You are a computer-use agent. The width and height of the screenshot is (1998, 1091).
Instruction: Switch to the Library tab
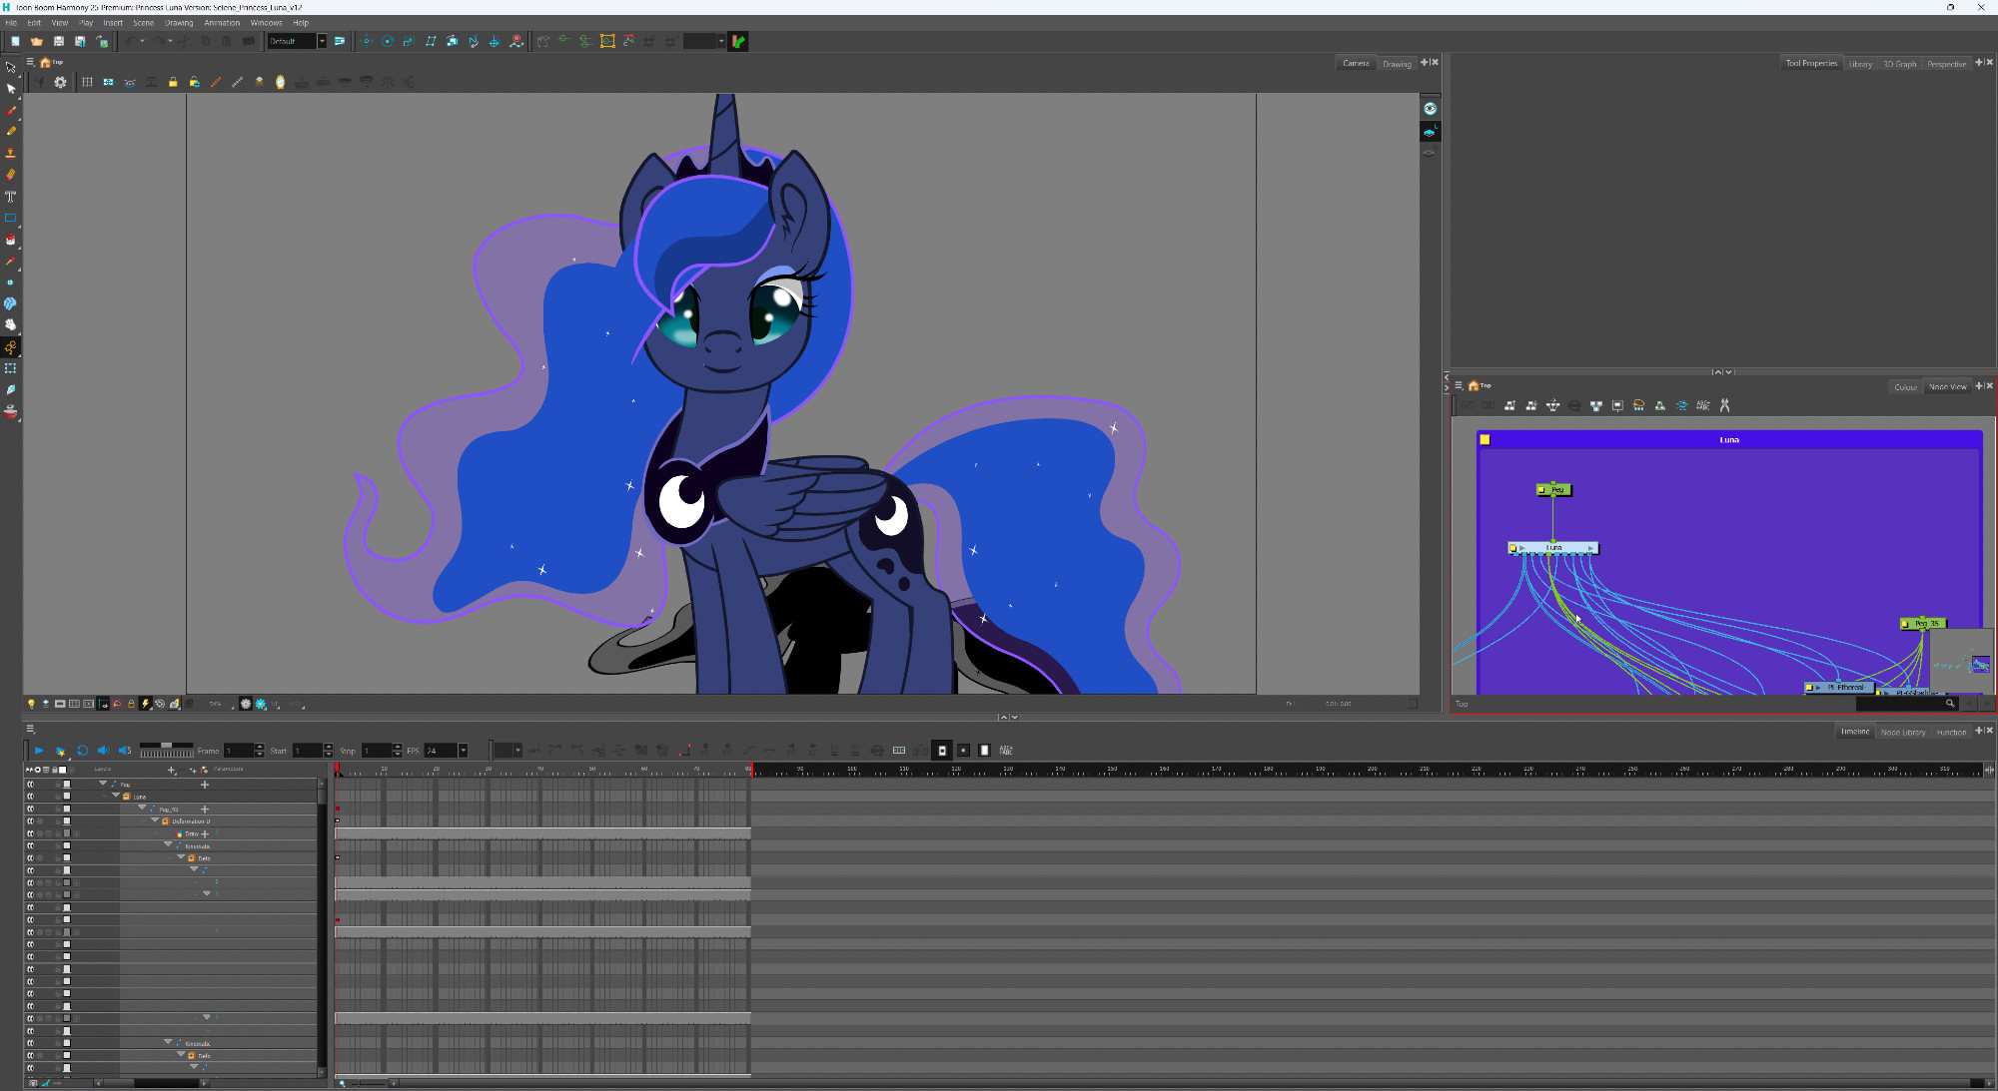(1860, 64)
